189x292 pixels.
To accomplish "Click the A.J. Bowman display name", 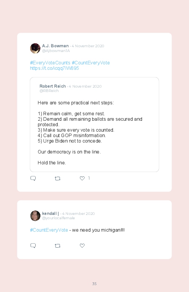I will (55, 46).
